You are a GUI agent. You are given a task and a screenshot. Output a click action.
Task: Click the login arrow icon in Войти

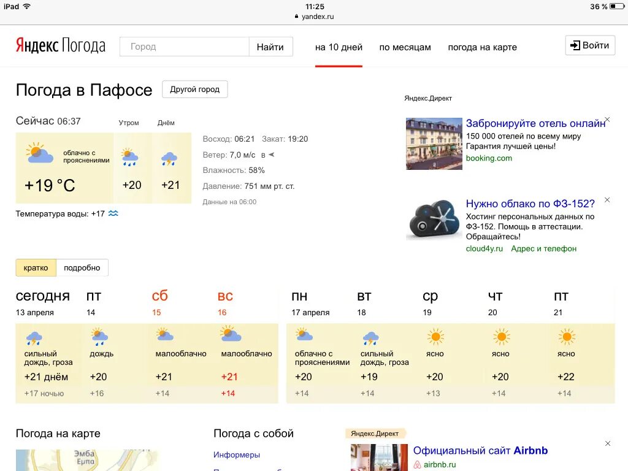coord(575,45)
